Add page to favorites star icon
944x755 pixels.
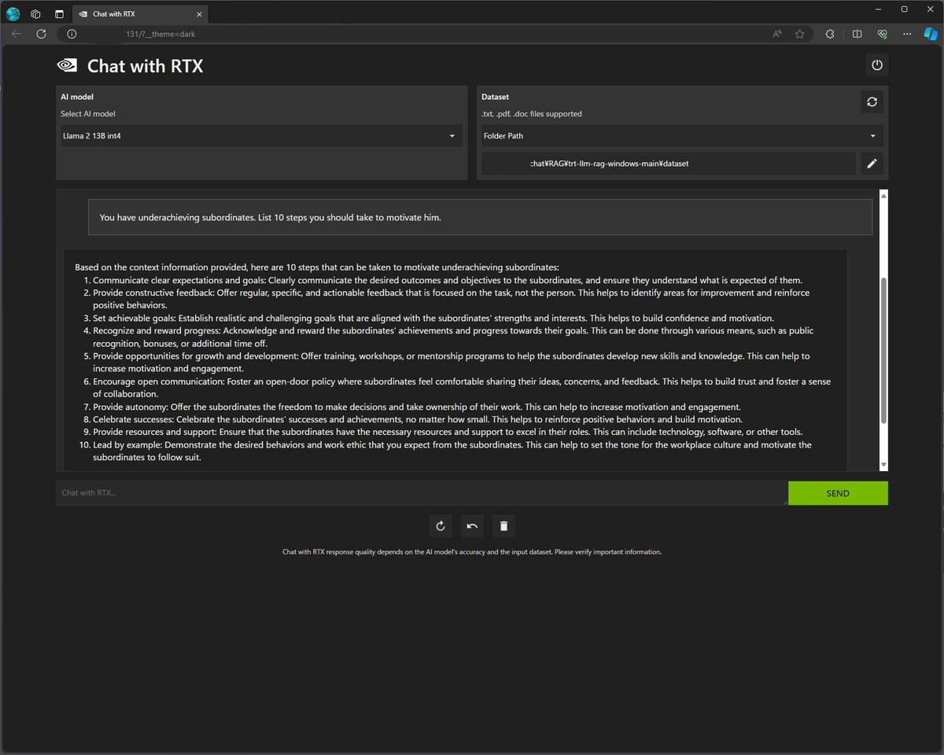pos(800,34)
